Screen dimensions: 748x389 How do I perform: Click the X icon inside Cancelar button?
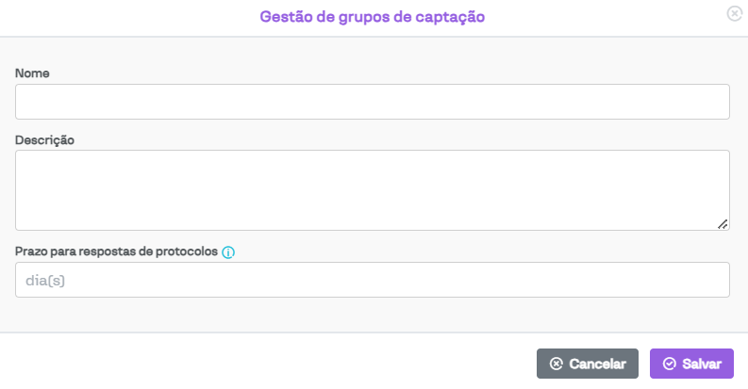557,364
